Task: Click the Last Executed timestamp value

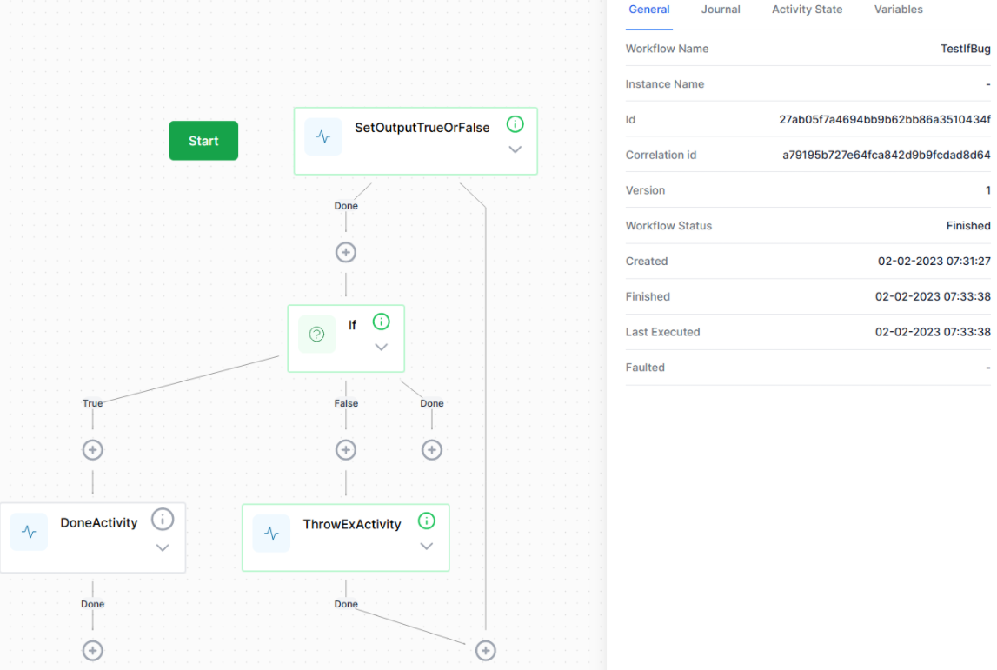Action: click(x=933, y=332)
